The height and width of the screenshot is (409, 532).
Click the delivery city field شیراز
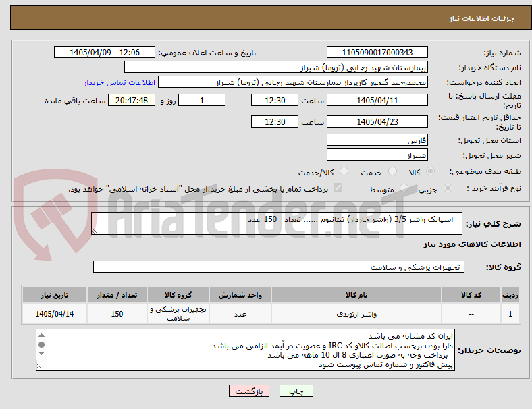tap(377, 155)
